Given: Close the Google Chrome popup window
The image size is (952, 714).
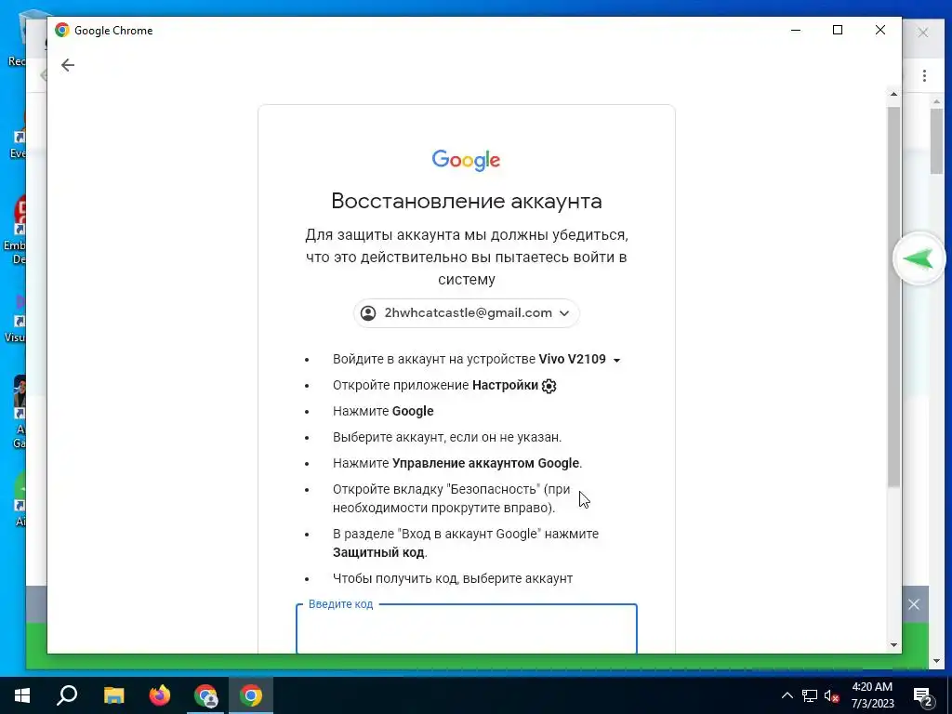Looking at the screenshot, I should coord(880,30).
